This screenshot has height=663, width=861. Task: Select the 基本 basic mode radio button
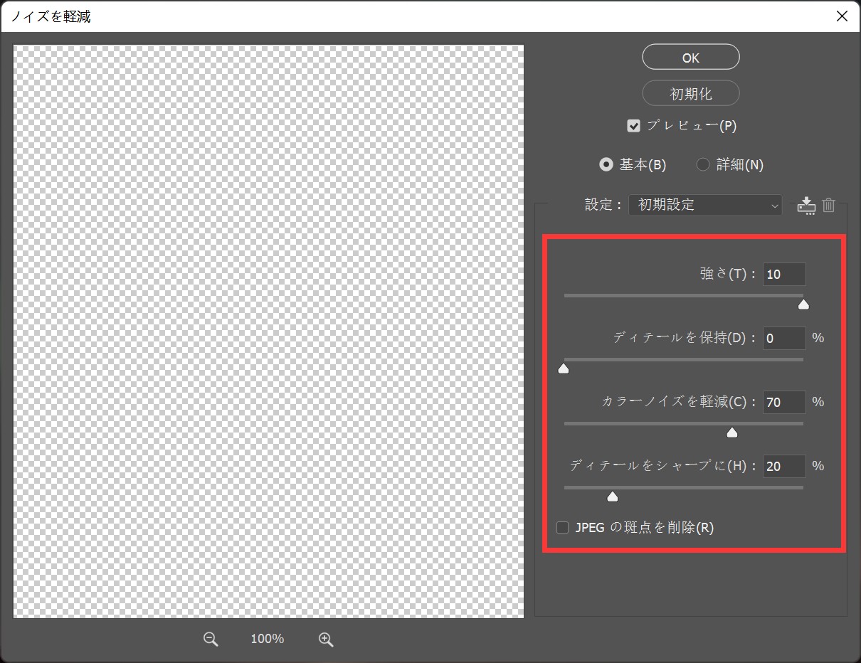point(606,164)
